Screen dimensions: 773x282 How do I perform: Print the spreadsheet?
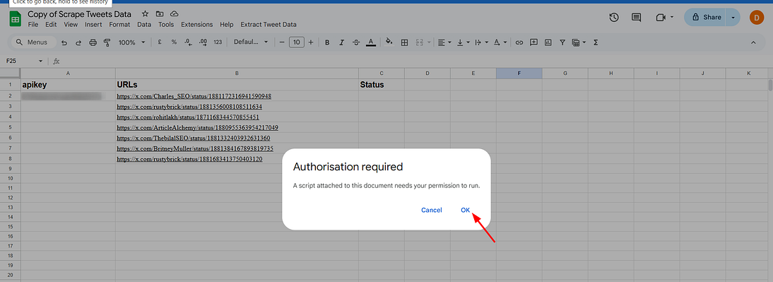[x=93, y=43]
